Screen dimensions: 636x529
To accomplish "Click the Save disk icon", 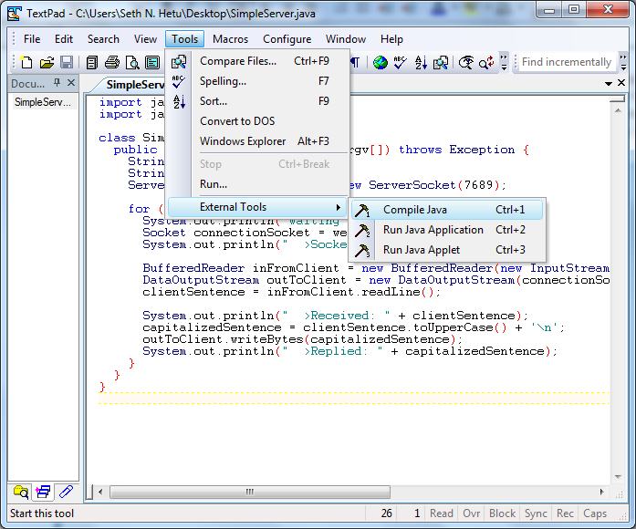I will [x=67, y=62].
